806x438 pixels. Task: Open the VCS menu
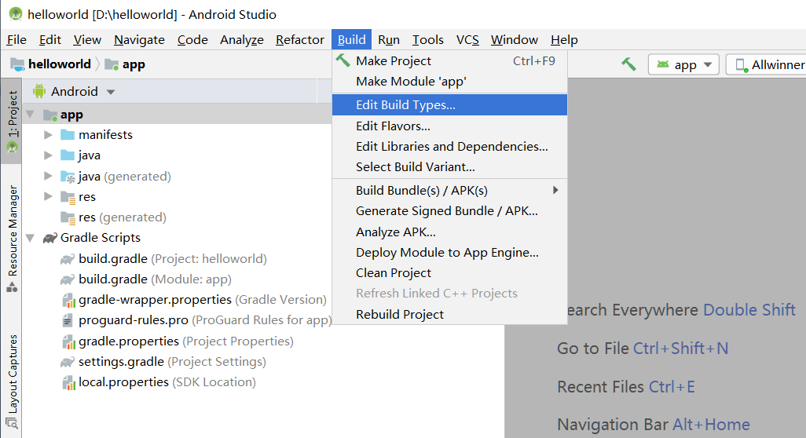tap(467, 39)
